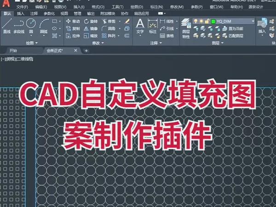This screenshot has height=207, width=276.
Task: Switch to the 开始 document tab
Action: (x=13, y=50)
